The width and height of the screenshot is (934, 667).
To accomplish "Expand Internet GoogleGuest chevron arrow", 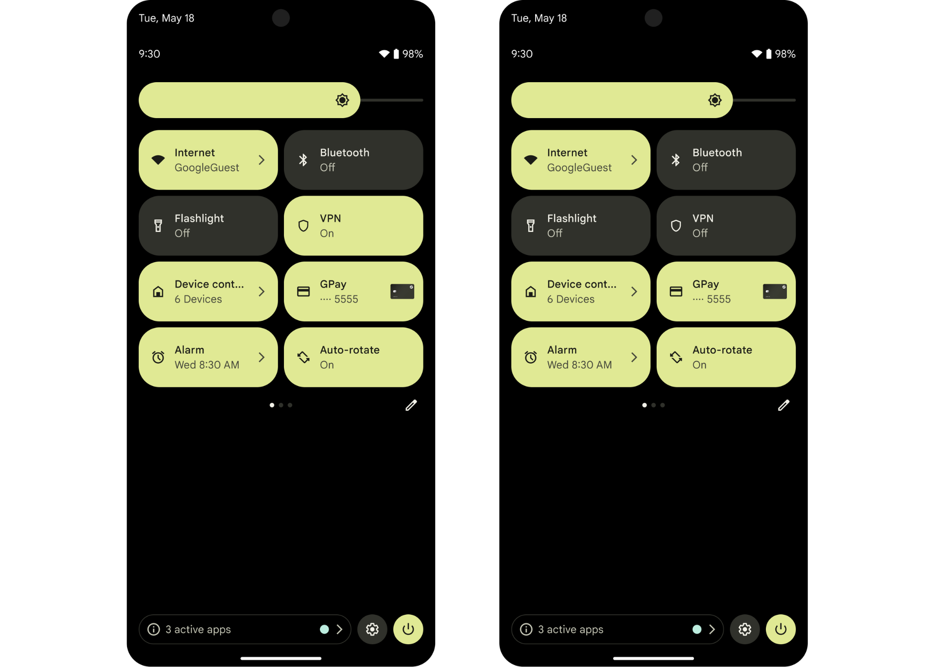I will point(263,160).
